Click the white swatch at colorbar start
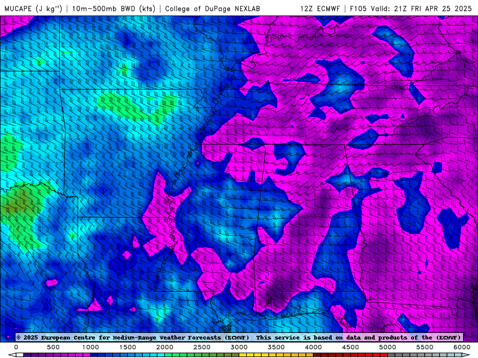478x358 pixels. tap(20, 355)
